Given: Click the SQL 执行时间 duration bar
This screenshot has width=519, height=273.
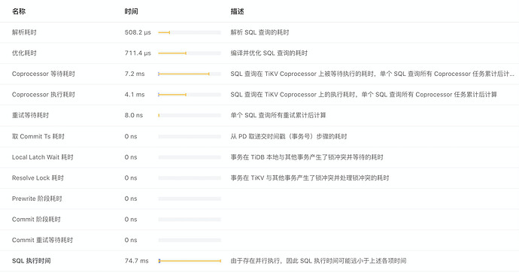Looking at the screenshot, I should (190, 261).
